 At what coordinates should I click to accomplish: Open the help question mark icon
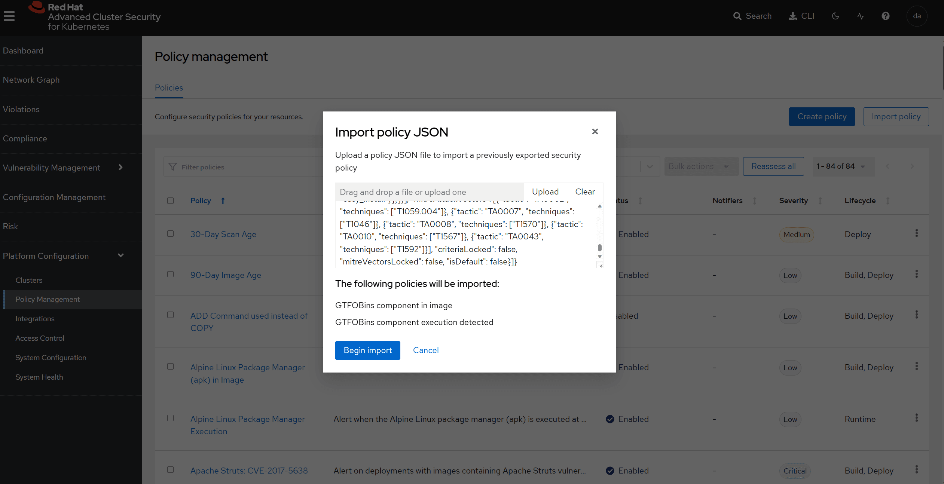885,16
